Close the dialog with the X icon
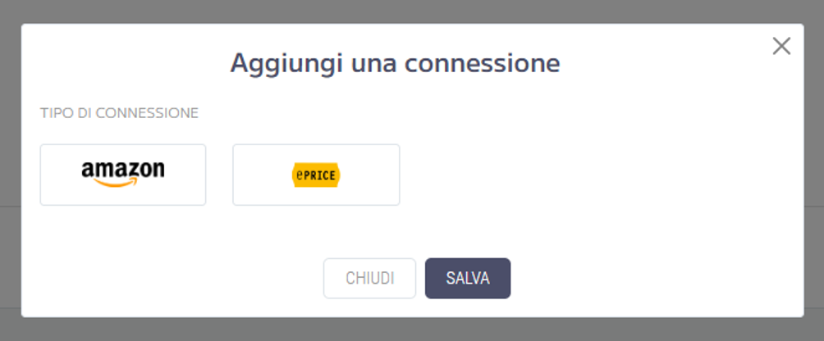The width and height of the screenshot is (824, 341). [781, 46]
